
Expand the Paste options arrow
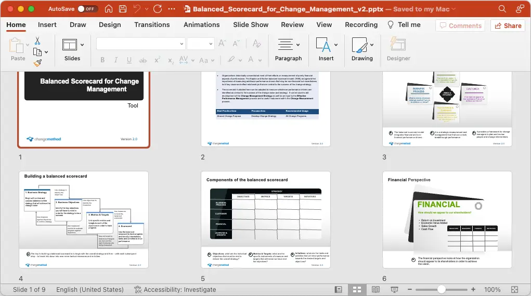[28, 45]
